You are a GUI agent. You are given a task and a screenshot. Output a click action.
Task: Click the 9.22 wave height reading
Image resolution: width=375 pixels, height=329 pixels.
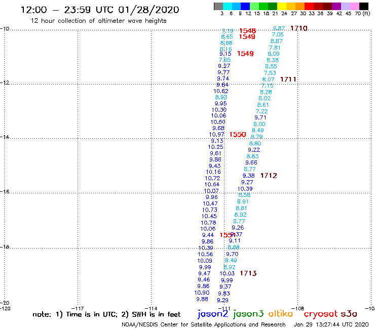point(254,150)
